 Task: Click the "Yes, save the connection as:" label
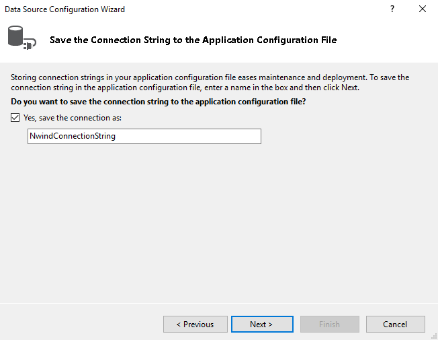point(72,118)
